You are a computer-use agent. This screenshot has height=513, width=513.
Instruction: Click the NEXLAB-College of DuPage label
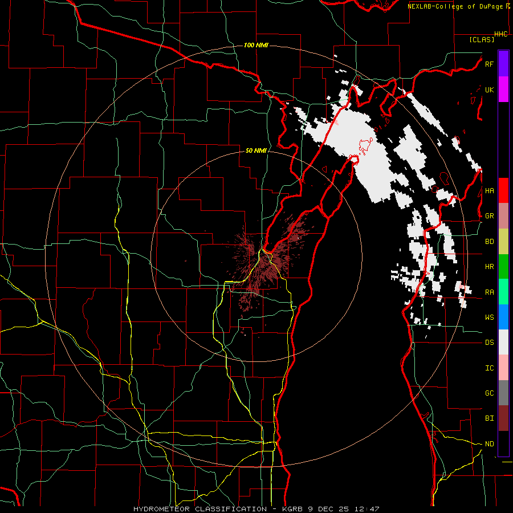tap(459, 6)
